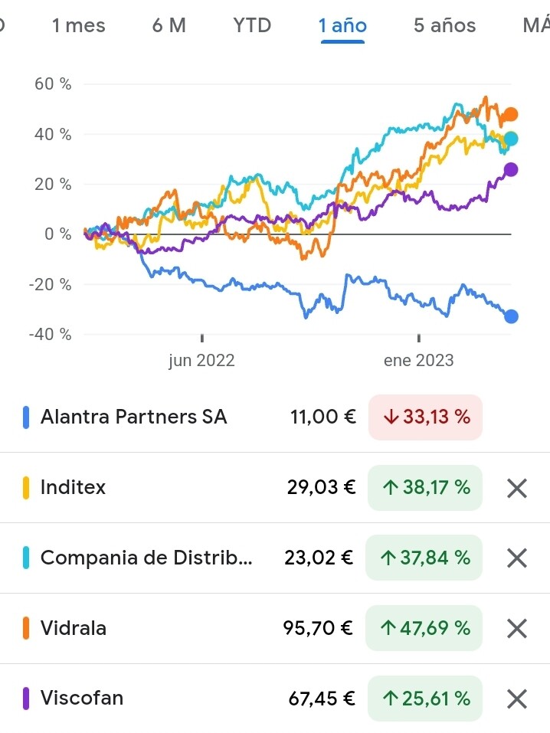Remove Vidrala with its X icon
The width and height of the screenshot is (550, 733).
click(517, 628)
